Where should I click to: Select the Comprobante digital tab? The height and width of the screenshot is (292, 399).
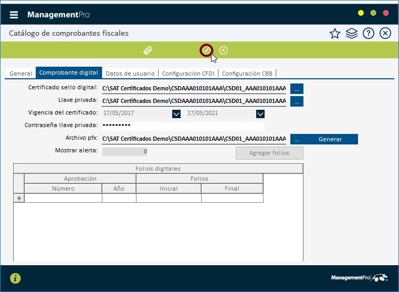click(69, 72)
